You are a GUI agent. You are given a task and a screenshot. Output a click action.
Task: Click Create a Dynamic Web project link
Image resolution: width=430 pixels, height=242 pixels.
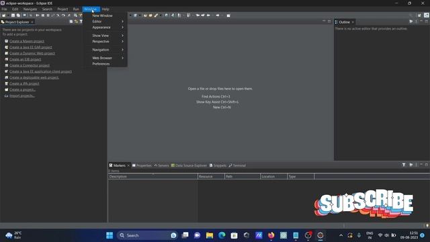[x=32, y=53]
